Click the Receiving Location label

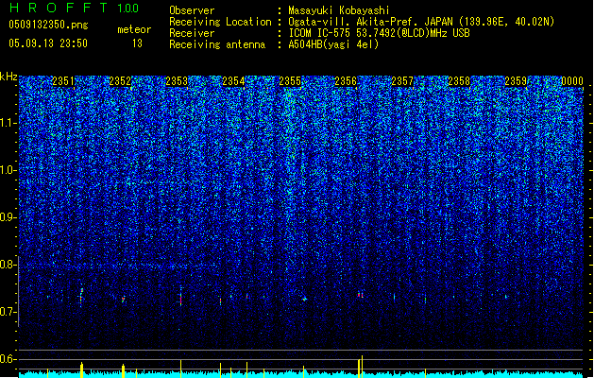point(220,22)
